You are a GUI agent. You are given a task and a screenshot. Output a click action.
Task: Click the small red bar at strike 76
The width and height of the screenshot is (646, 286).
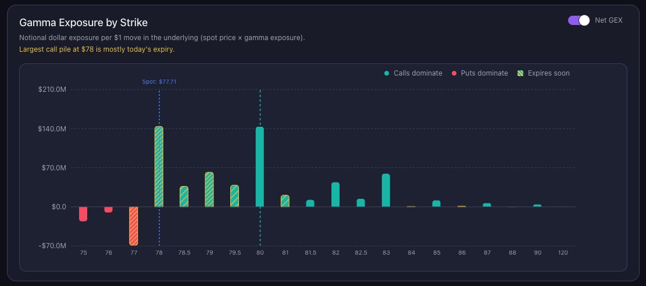pyautogui.click(x=108, y=209)
